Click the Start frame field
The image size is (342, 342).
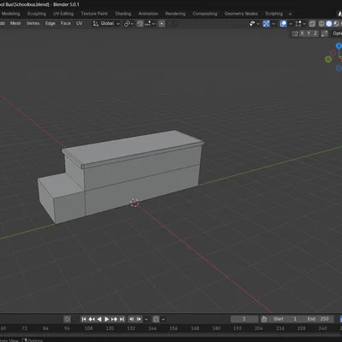286,319
